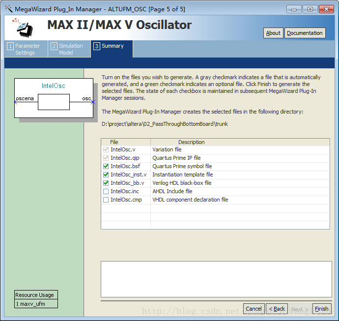
Task: Click the Quartus Prime IP file description
Action: click(176, 158)
